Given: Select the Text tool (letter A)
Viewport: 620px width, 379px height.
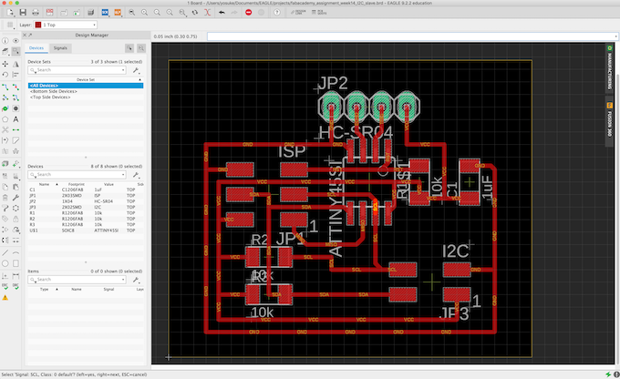Looking at the screenshot, I should click(x=17, y=118).
